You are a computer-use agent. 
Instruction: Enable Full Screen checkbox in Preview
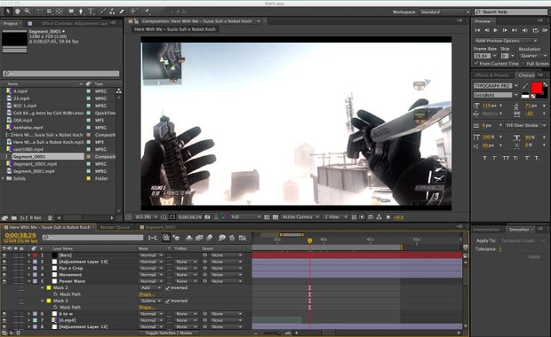[x=523, y=64]
